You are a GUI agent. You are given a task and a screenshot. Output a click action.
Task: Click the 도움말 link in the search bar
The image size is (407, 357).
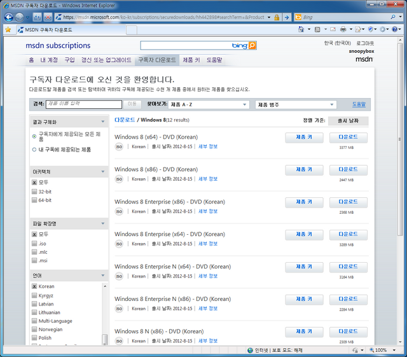tap(359, 104)
